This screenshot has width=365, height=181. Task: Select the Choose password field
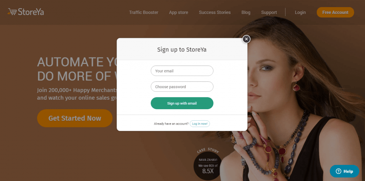[182, 86]
